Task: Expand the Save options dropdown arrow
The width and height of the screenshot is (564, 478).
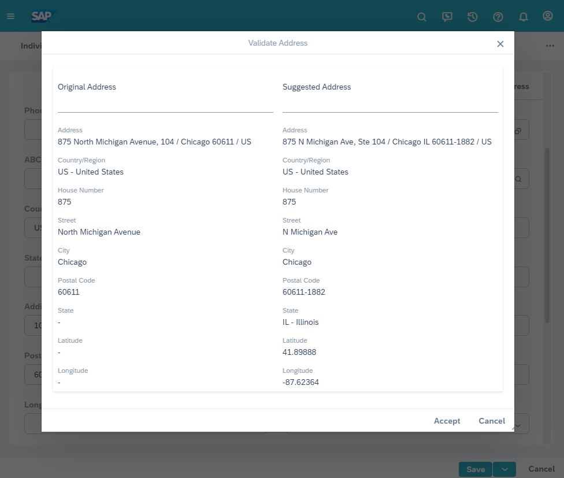Action: (x=504, y=469)
